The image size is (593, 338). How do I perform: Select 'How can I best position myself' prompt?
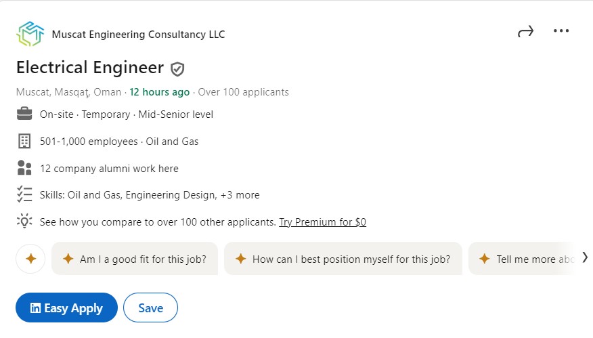point(343,259)
